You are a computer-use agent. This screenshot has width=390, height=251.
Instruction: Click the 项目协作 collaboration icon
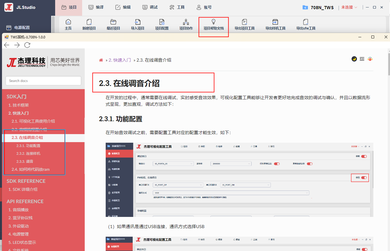[186, 24]
